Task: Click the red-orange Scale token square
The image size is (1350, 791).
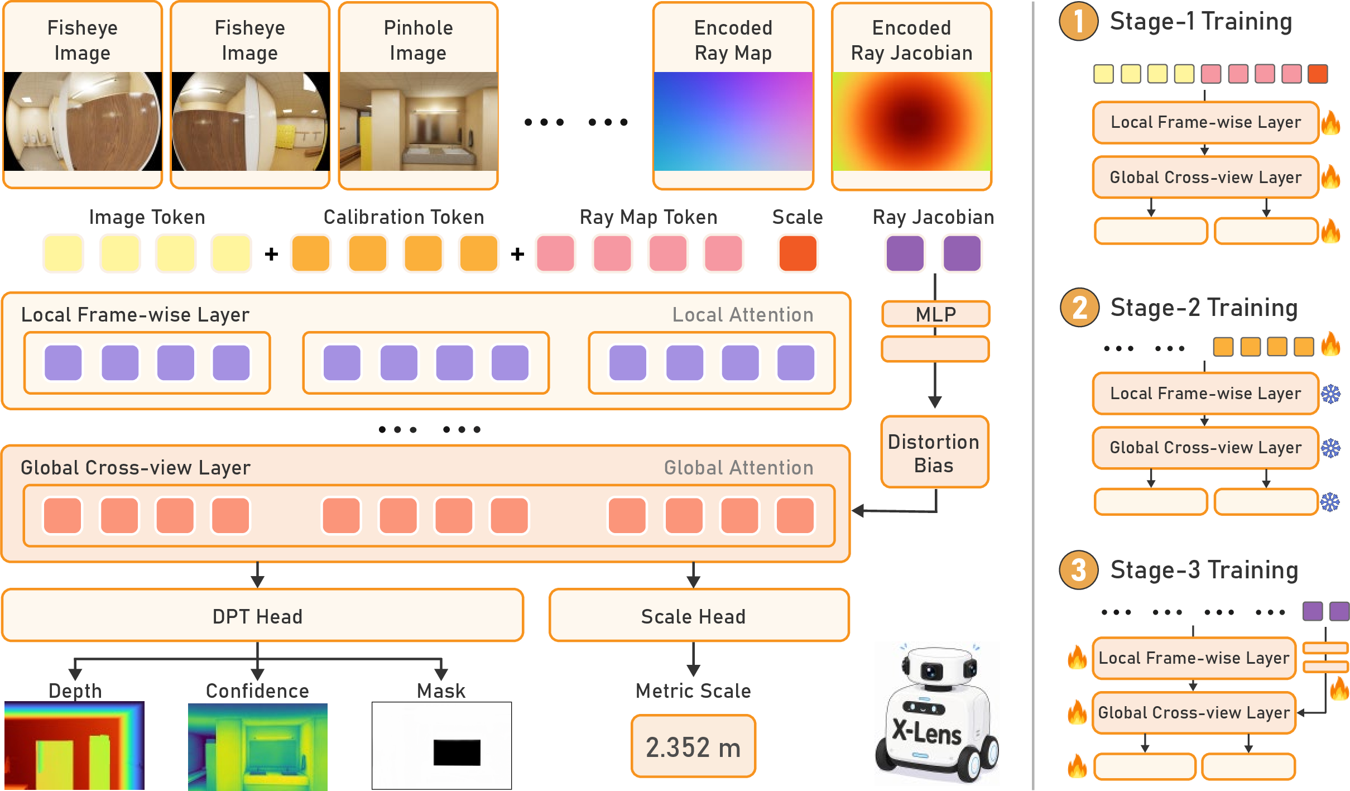Action: [798, 253]
